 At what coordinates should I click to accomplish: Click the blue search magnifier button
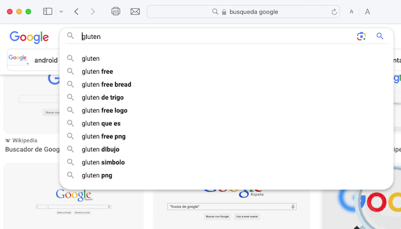(380, 36)
